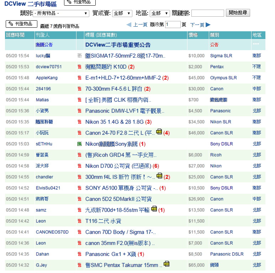The image size is (275, 273).
Task: Open listing 70-300mm F4-5.6 L 胖白
Action: coord(113,89)
